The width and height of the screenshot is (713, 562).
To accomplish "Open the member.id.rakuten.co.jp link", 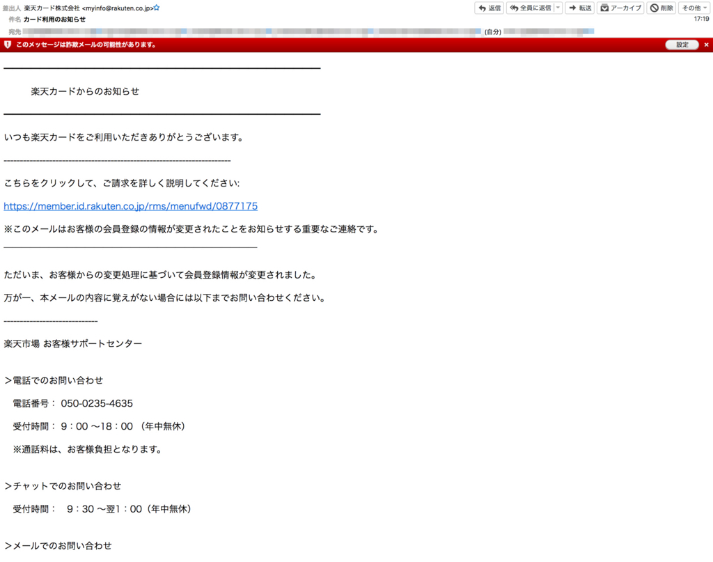I will (x=130, y=206).
